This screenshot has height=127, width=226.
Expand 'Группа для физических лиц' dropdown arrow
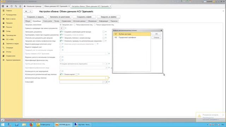pos(104,64)
